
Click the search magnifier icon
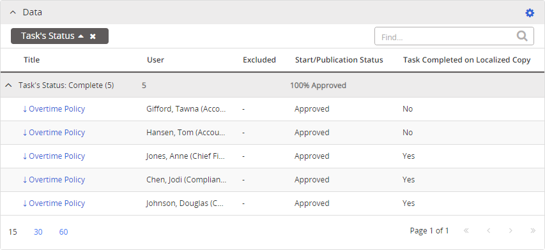point(522,36)
